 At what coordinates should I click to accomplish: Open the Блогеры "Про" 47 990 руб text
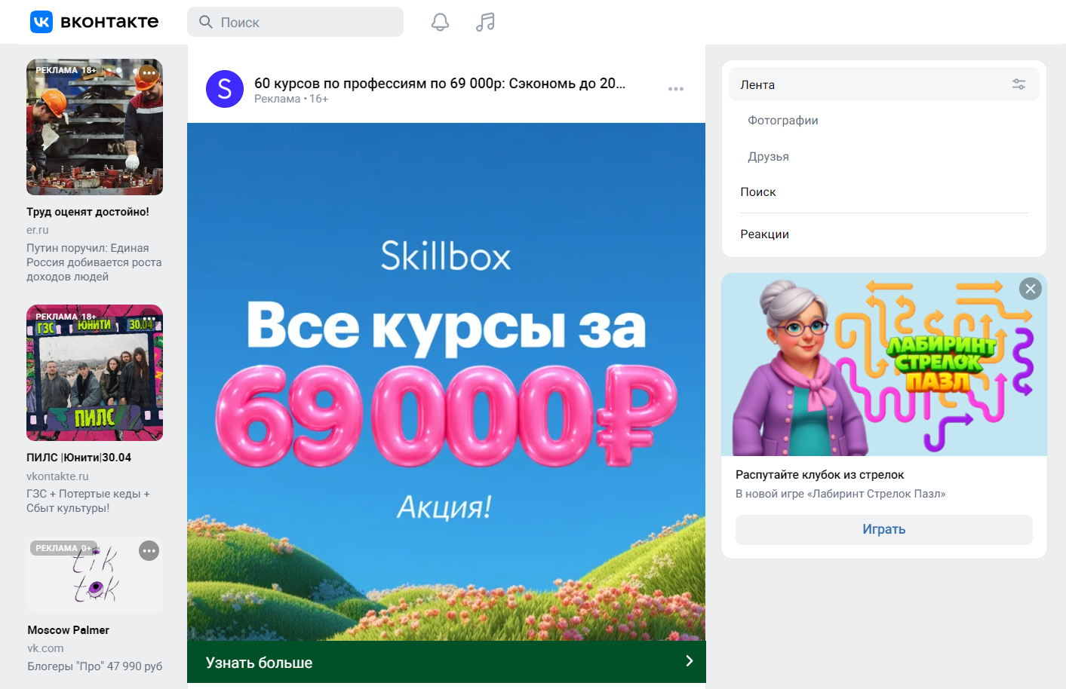[x=94, y=666]
